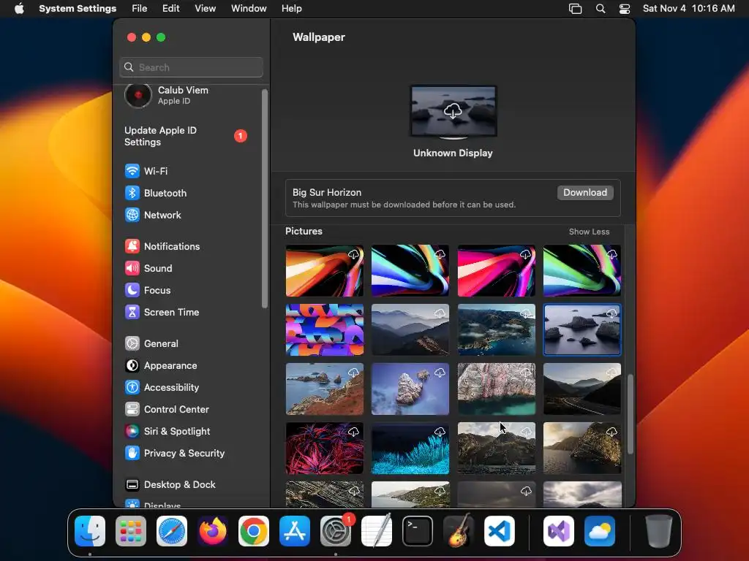Open Finder from the Dock
749x561 pixels.
pos(90,531)
